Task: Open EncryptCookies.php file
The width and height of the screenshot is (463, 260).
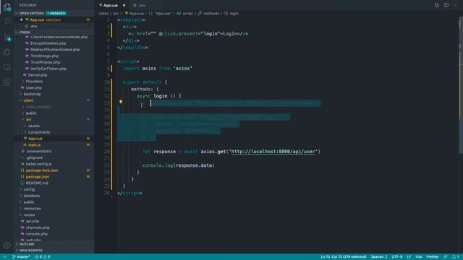Action: (48, 43)
